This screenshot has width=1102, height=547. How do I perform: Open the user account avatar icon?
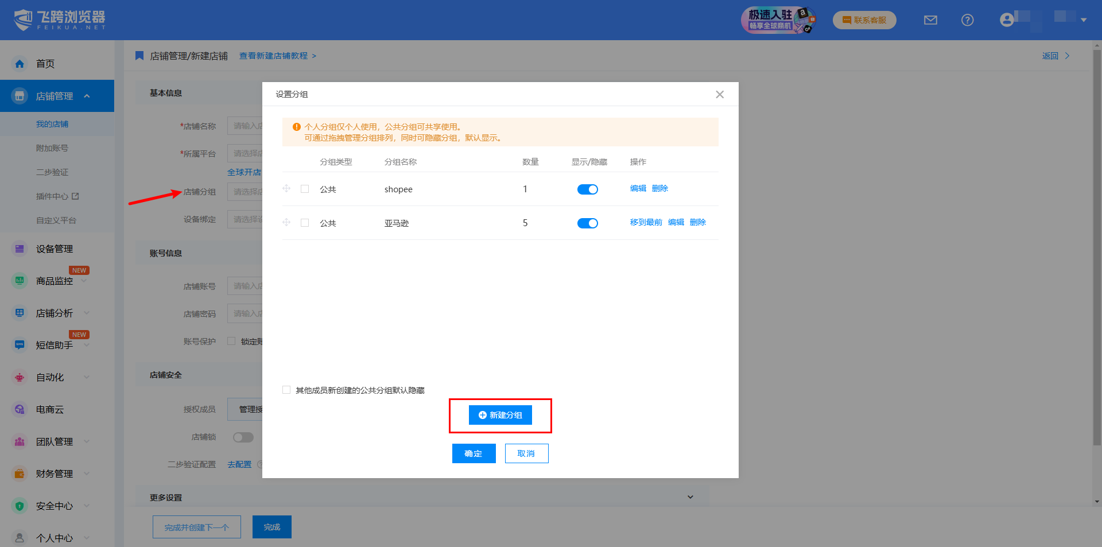[x=1006, y=20]
